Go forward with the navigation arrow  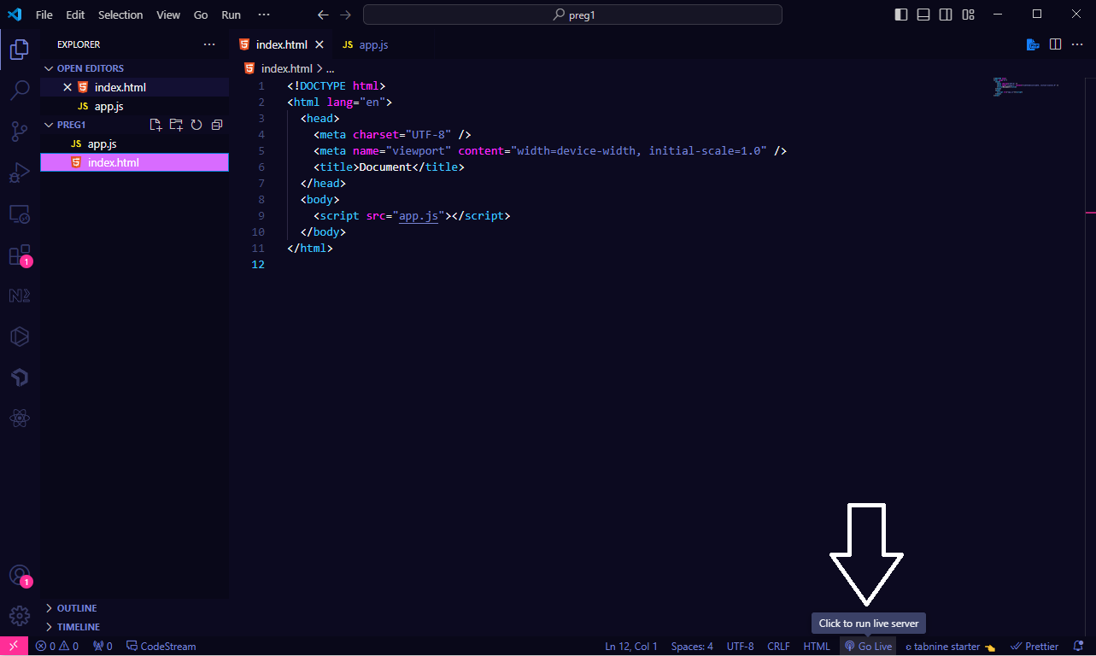click(x=345, y=15)
